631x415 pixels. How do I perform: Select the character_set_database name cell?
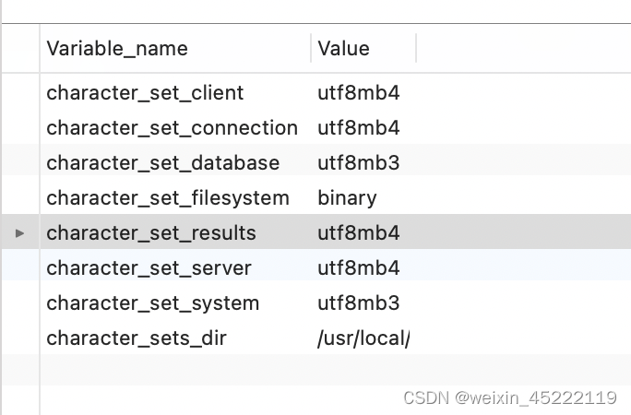[162, 163]
